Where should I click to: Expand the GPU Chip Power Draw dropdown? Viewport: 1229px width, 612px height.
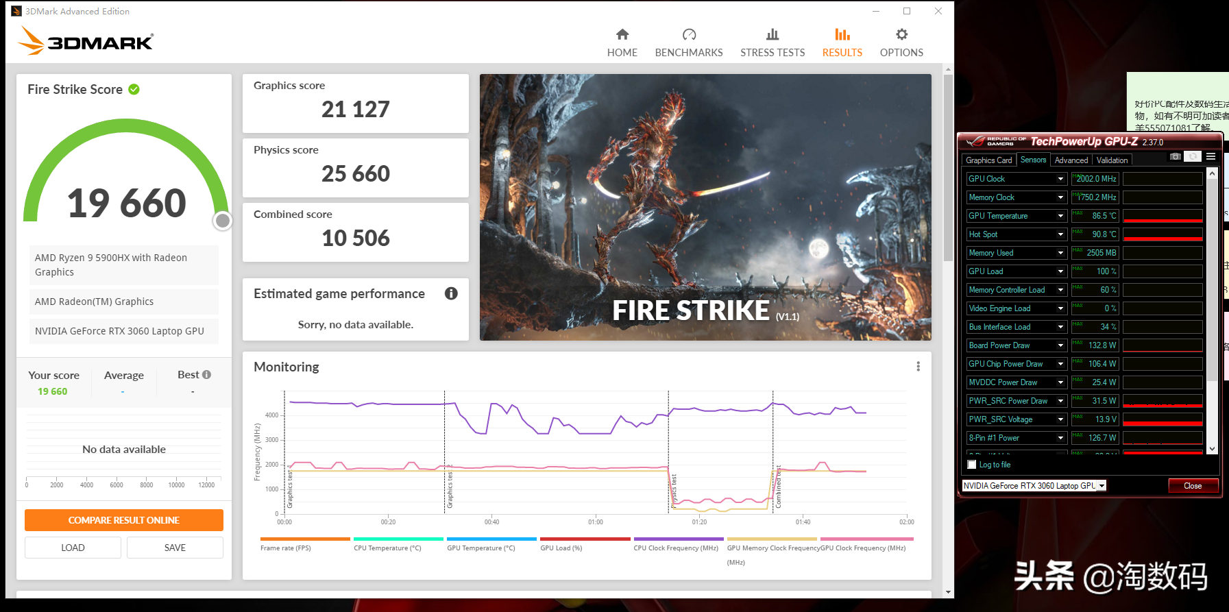pos(1060,364)
